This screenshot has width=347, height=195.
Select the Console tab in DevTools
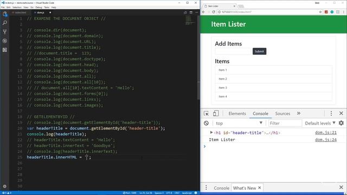pos(260,113)
